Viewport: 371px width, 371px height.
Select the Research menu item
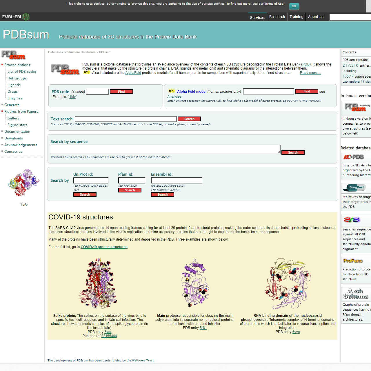(x=277, y=17)
